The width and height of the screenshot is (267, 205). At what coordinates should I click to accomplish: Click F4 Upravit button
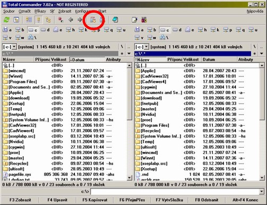coord(57,200)
